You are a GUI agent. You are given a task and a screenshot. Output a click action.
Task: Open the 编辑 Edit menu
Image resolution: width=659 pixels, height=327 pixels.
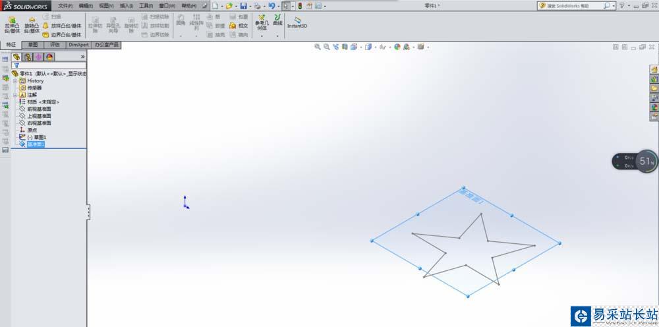[x=86, y=6]
